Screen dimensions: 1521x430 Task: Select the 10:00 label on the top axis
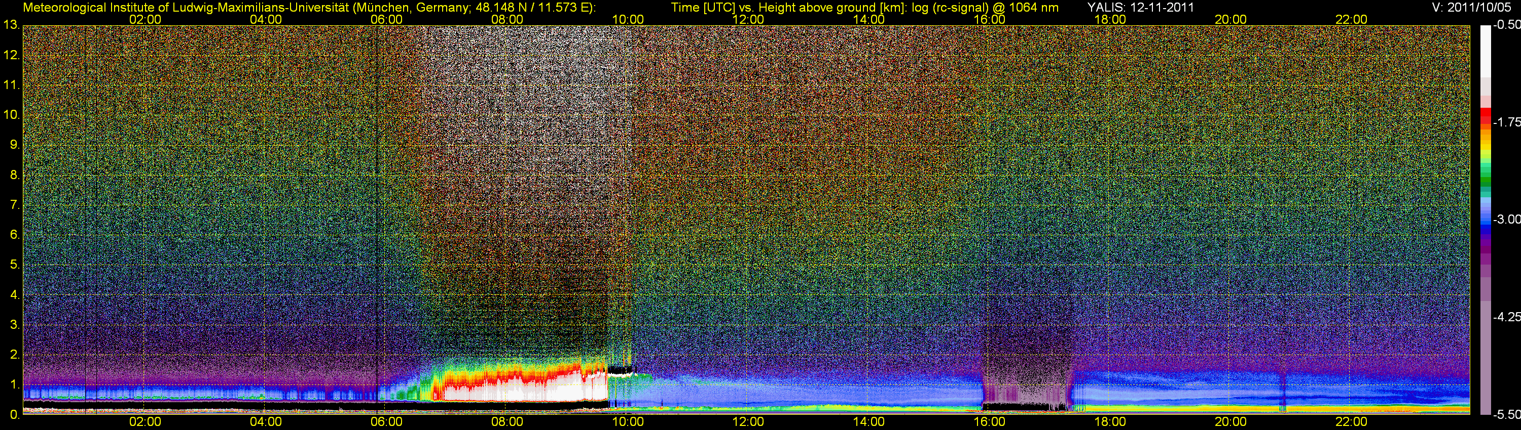point(627,19)
